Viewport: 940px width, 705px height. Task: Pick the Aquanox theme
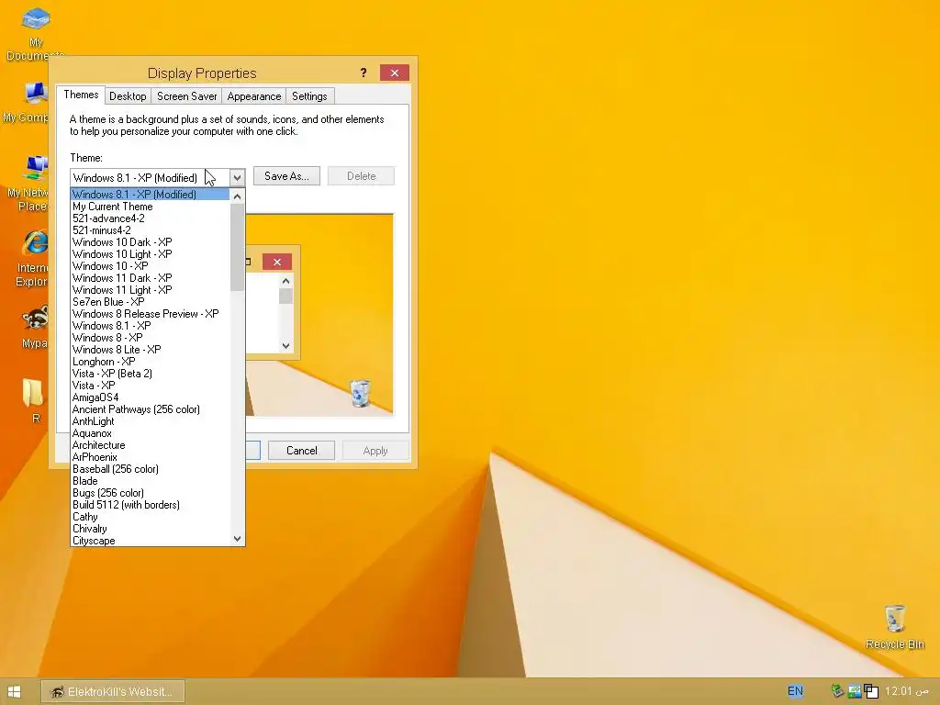point(150,433)
